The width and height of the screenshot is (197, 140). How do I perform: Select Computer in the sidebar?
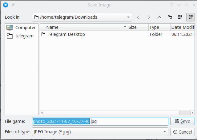point(21,28)
